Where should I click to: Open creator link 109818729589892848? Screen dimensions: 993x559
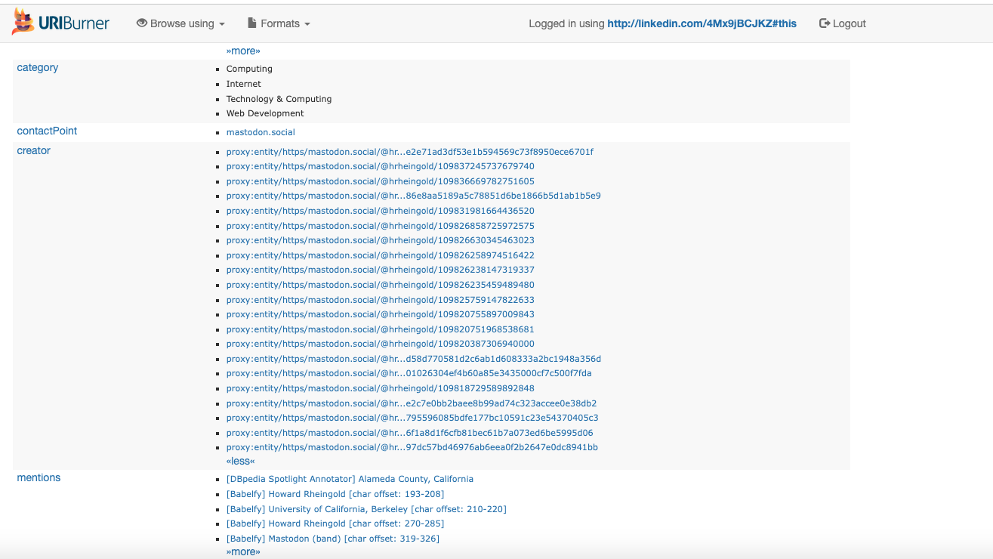tap(381, 388)
